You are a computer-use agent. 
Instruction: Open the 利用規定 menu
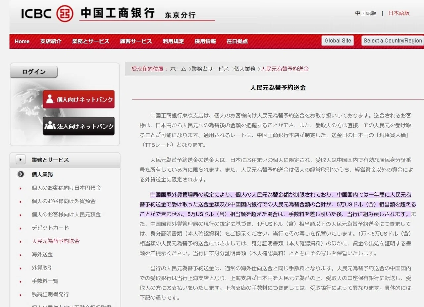pos(173,41)
